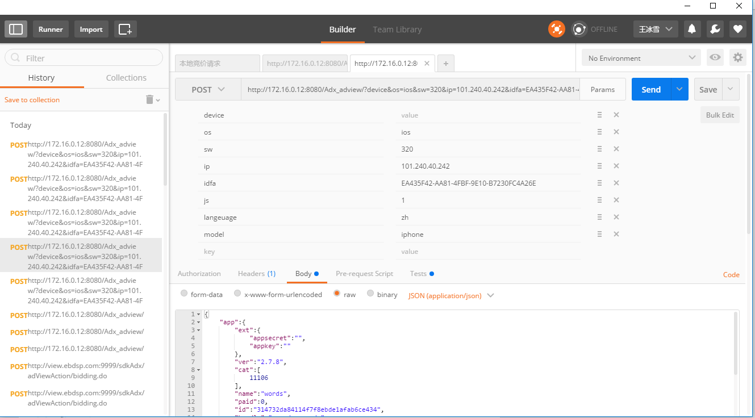Viewport: 755px width, 418px height.
Task: Delete the langeuage parameter row
Action: (616, 217)
